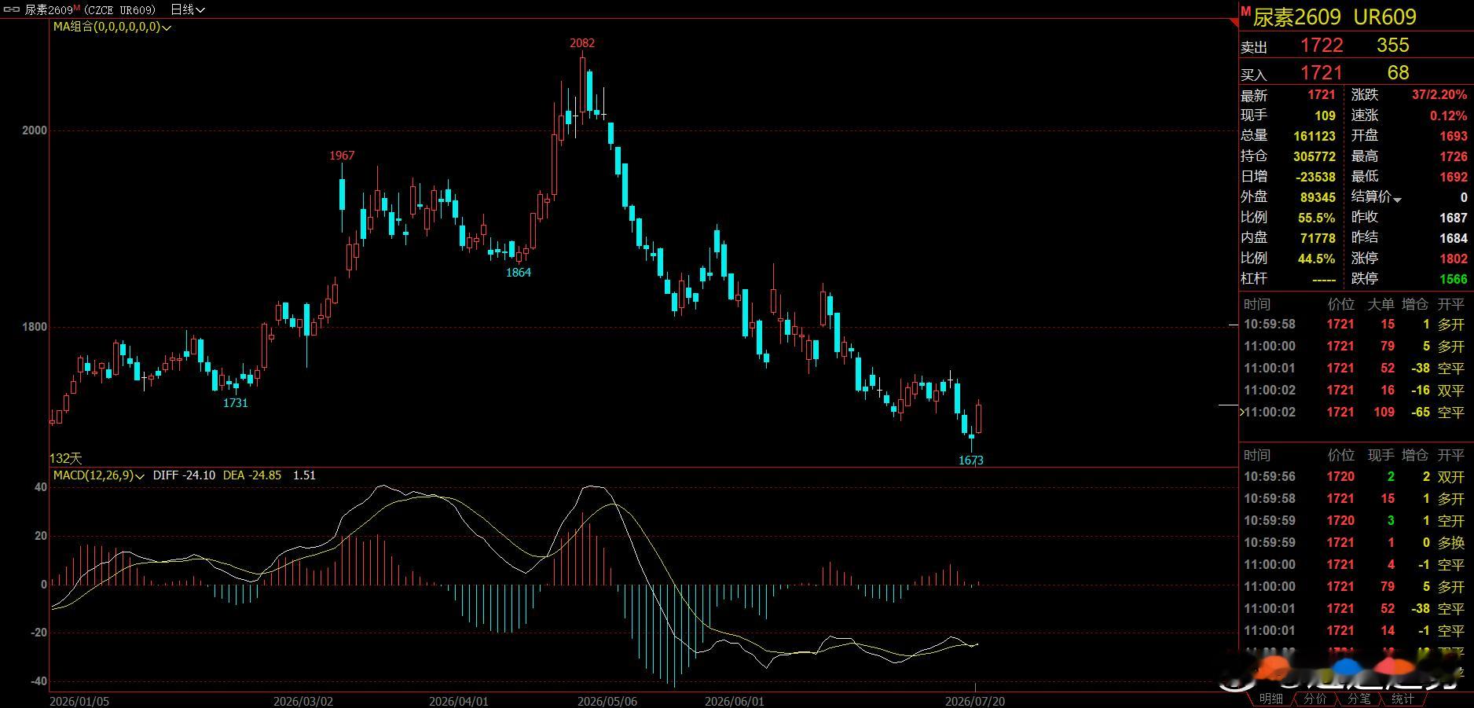1474x708 pixels.
Task: Expand the MA组合(0,0,0,0,0,0) indicator dropdown
Action: (112, 27)
